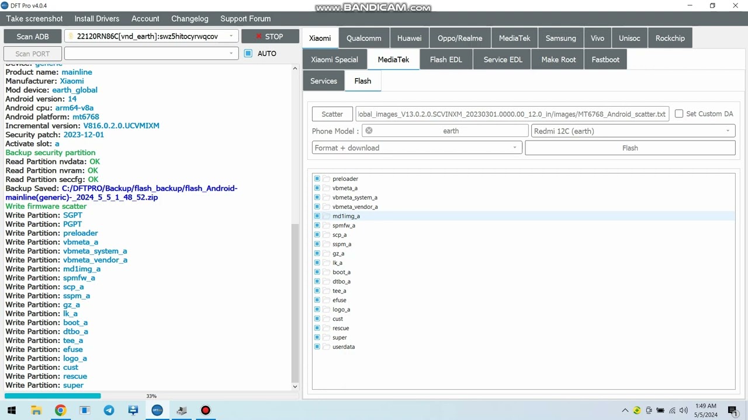
Task: Click the 33% progress bar
Action: click(151, 396)
